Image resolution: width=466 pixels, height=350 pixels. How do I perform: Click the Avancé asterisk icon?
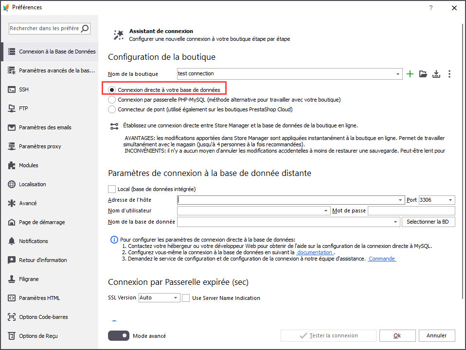pyautogui.click(x=12, y=203)
